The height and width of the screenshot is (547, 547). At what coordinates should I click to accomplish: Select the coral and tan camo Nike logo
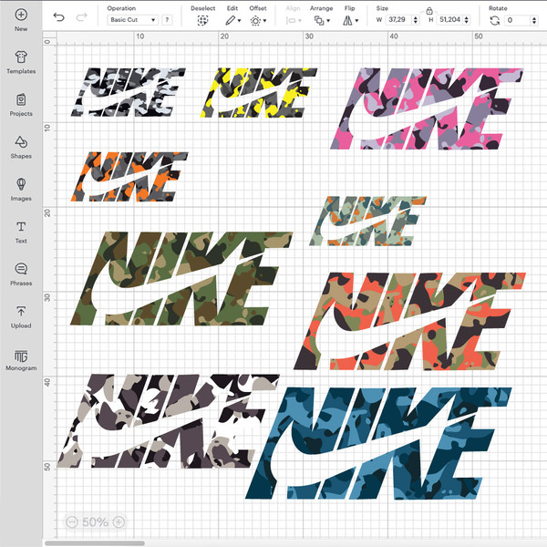coord(409,321)
